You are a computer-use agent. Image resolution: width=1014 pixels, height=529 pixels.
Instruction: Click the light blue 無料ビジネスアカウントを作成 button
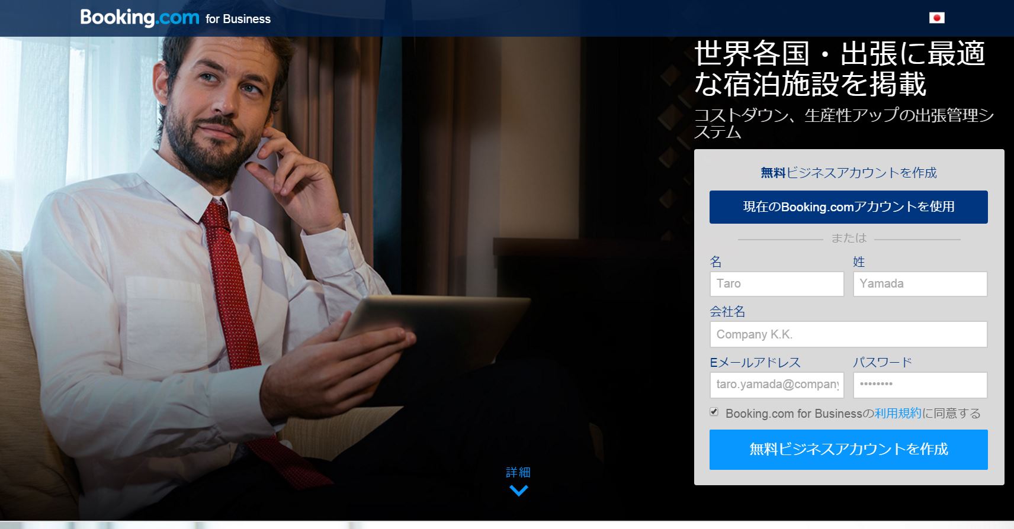[848, 450]
